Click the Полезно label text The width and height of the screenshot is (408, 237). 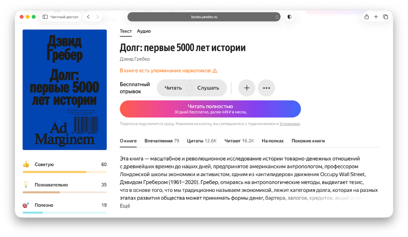[x=44, y=205]
